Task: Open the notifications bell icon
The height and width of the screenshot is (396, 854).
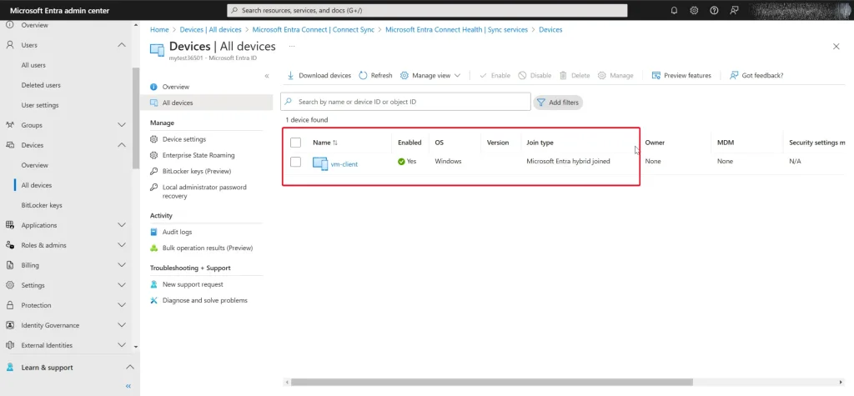Action: pos(674,10)
